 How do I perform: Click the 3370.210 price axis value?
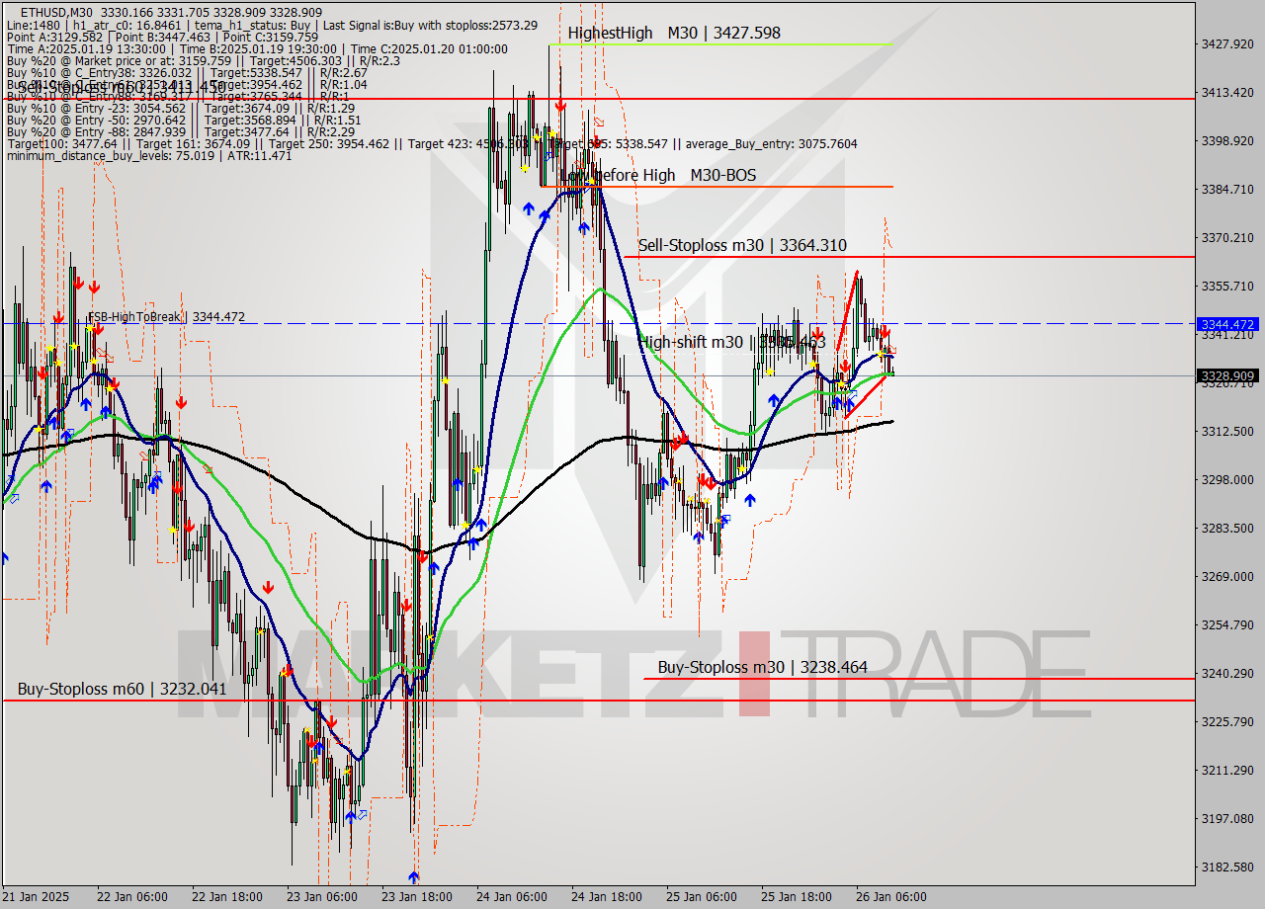1226,237
